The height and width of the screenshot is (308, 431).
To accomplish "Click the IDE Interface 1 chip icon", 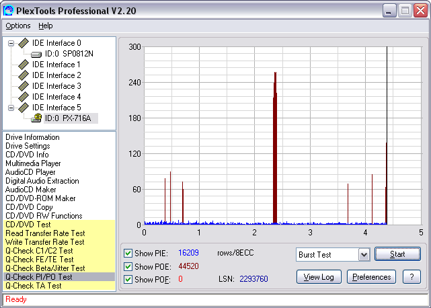I will pyautogui.click(x=24, y=65).
